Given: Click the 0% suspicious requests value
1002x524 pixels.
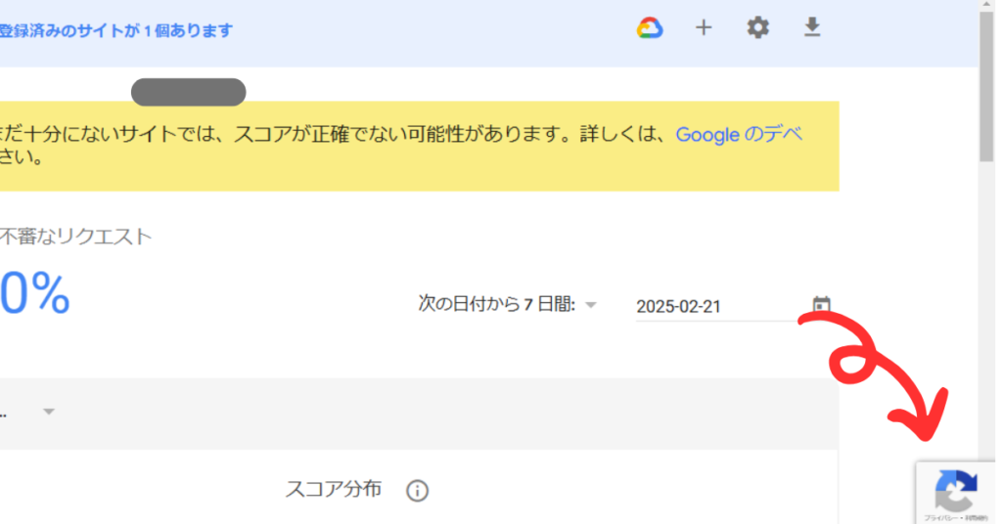Looking at the screenshot, I should [x=35, y=293].
